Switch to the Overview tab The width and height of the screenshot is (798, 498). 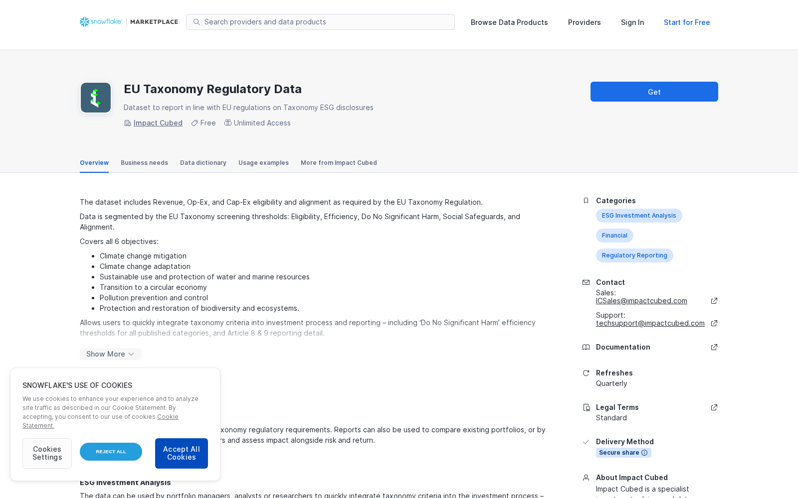click(x=94, y=163)
